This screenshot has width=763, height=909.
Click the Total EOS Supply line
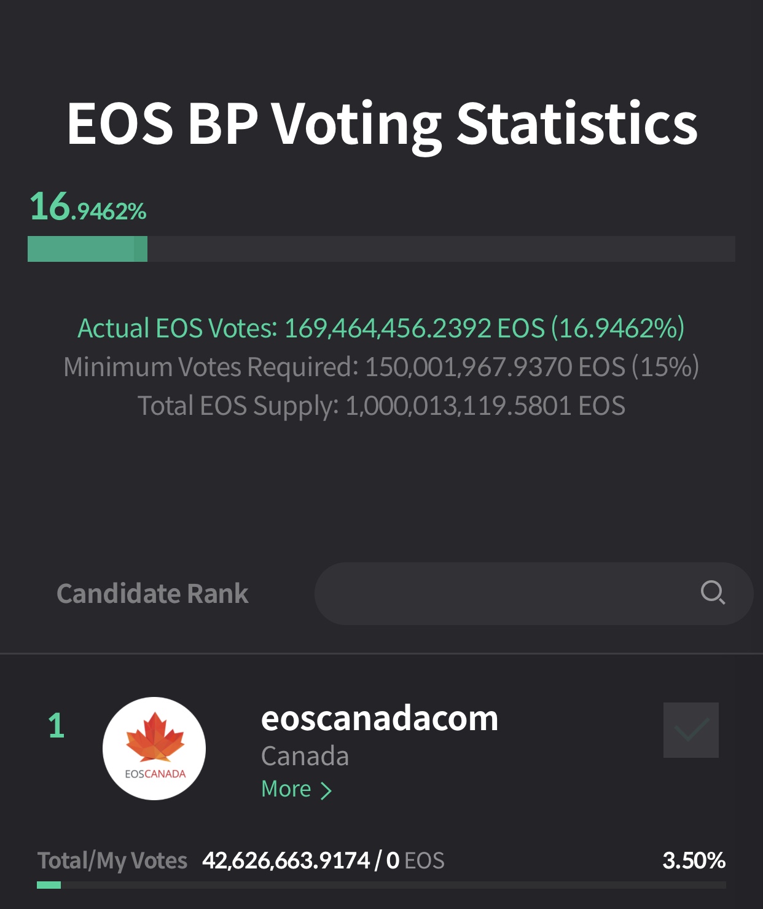381,406
